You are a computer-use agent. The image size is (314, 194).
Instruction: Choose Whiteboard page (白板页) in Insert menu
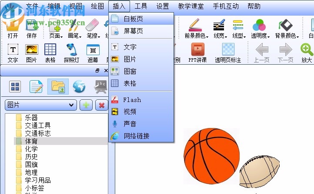(141, 19)
